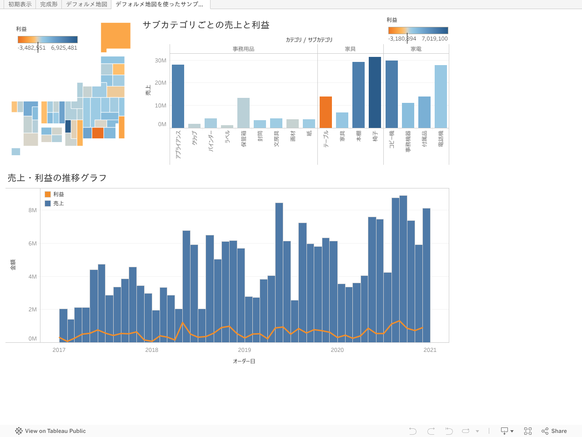582x437 pixels.
Task: Click the 2018 axis label
Action: pyautogui.click(x=152, y=350)
